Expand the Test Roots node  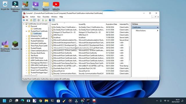pyautogui.click(x=26, y=55)
